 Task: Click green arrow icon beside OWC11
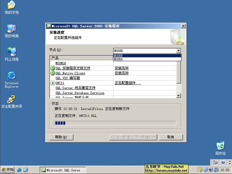pos(53,83)
